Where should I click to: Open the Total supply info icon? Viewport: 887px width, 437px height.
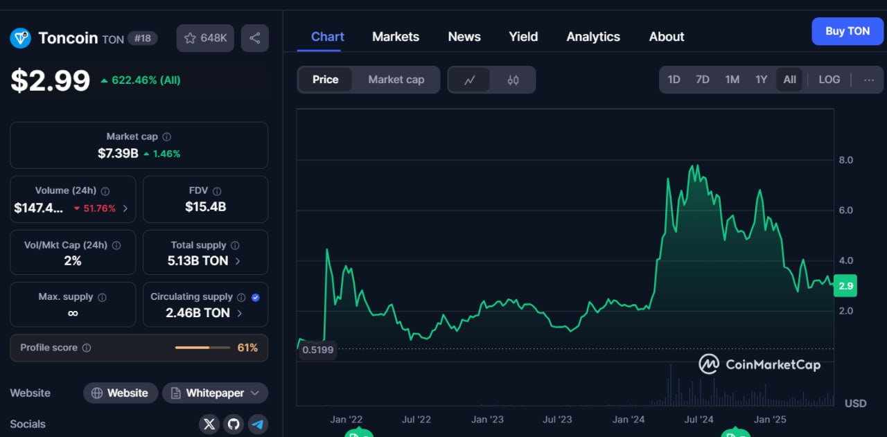tap(235, 245)
